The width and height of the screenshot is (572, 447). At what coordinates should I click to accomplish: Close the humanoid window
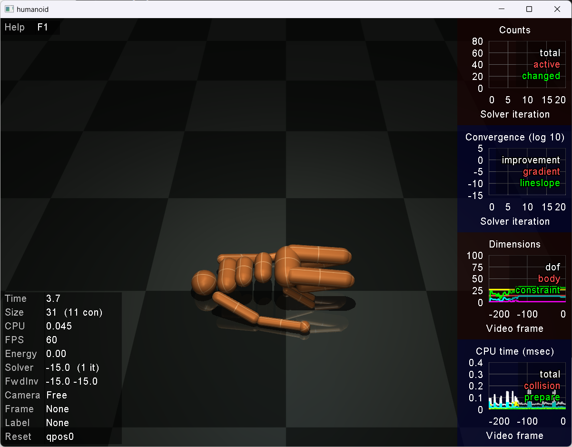tap(557, 9)
